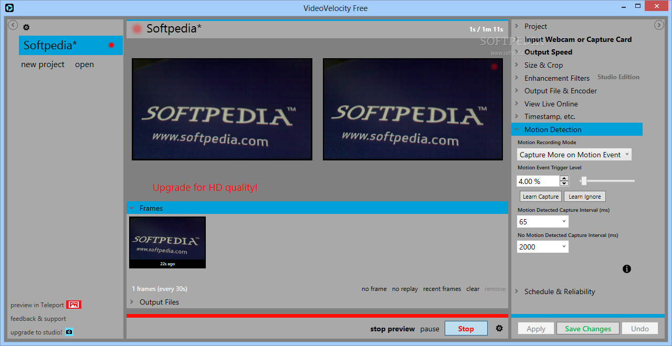Click the Motion Event Trigger Level slider
Image resolution: width=672 pixels, height=346 pixels.
607,181
